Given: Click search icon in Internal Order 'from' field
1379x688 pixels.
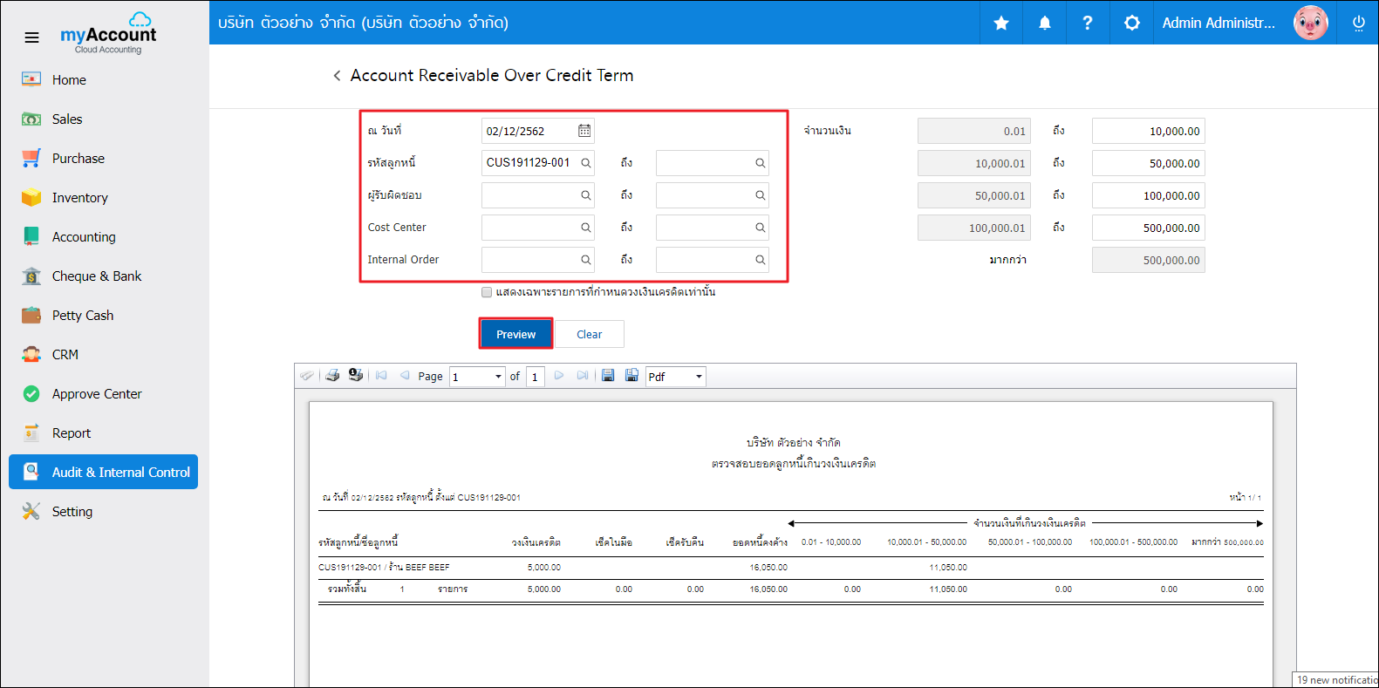Looking at the screenshot, I should [586, 260].
